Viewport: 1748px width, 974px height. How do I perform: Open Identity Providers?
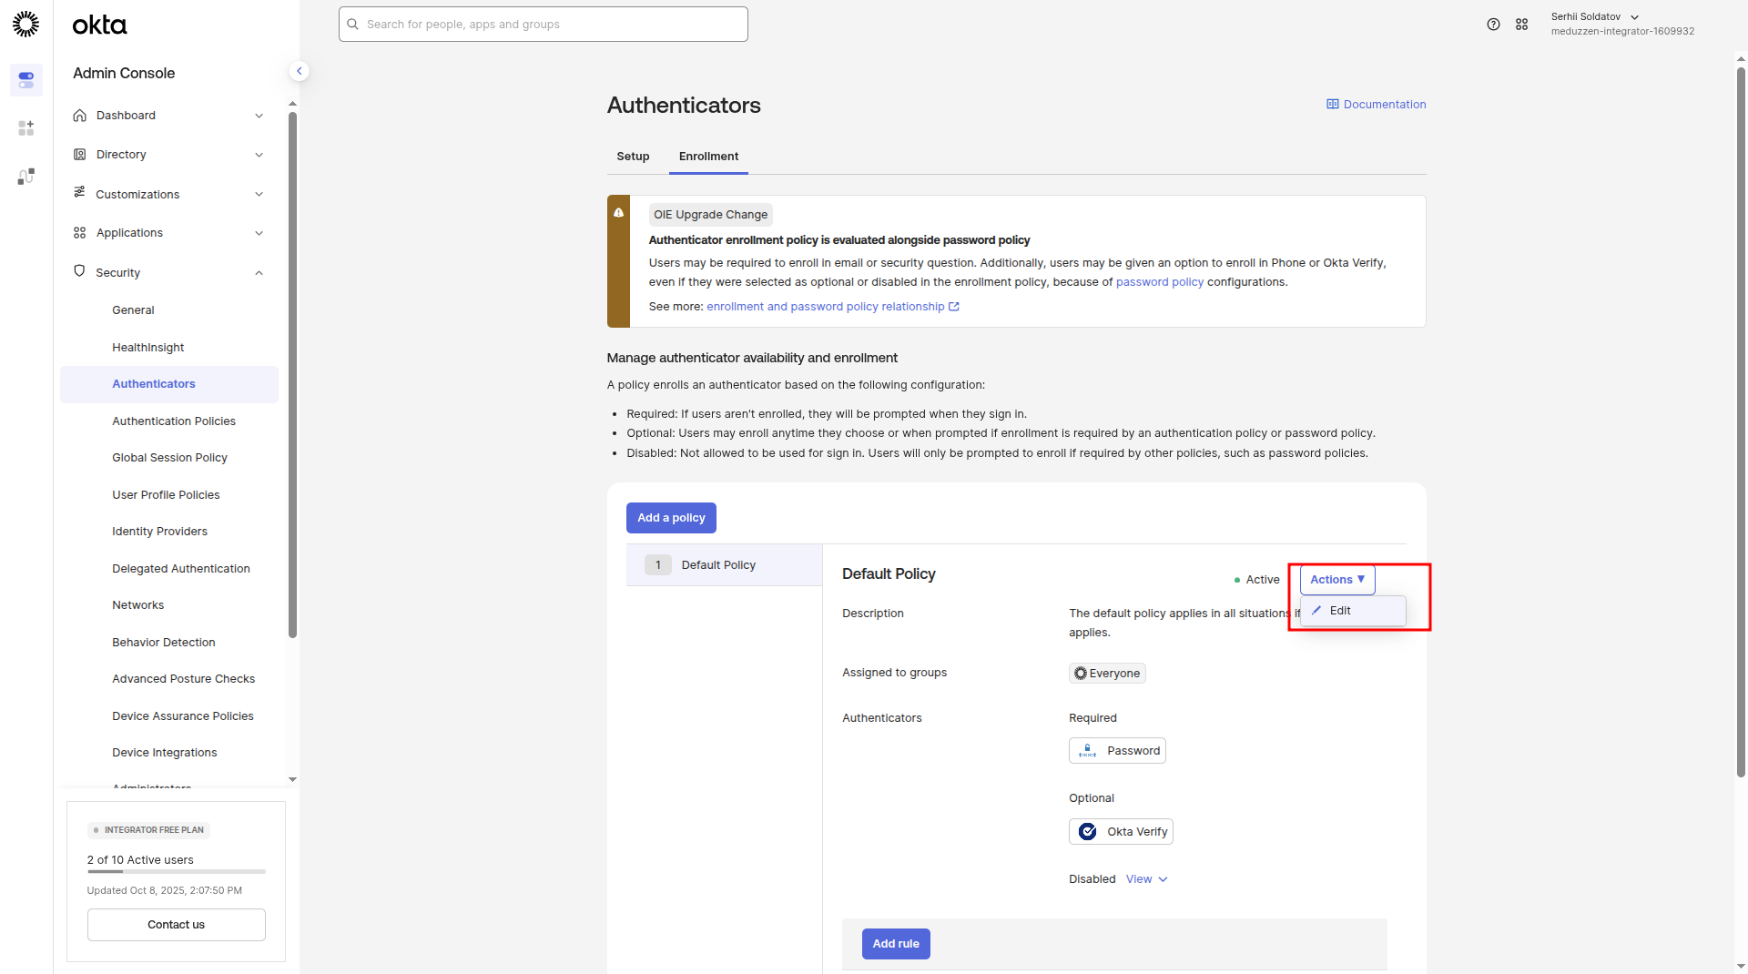159,532
